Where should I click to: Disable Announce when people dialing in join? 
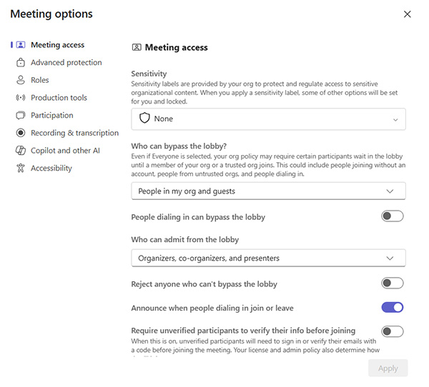coord(393,307)
